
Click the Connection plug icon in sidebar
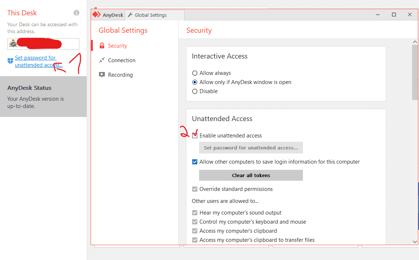tap(102, 60)
